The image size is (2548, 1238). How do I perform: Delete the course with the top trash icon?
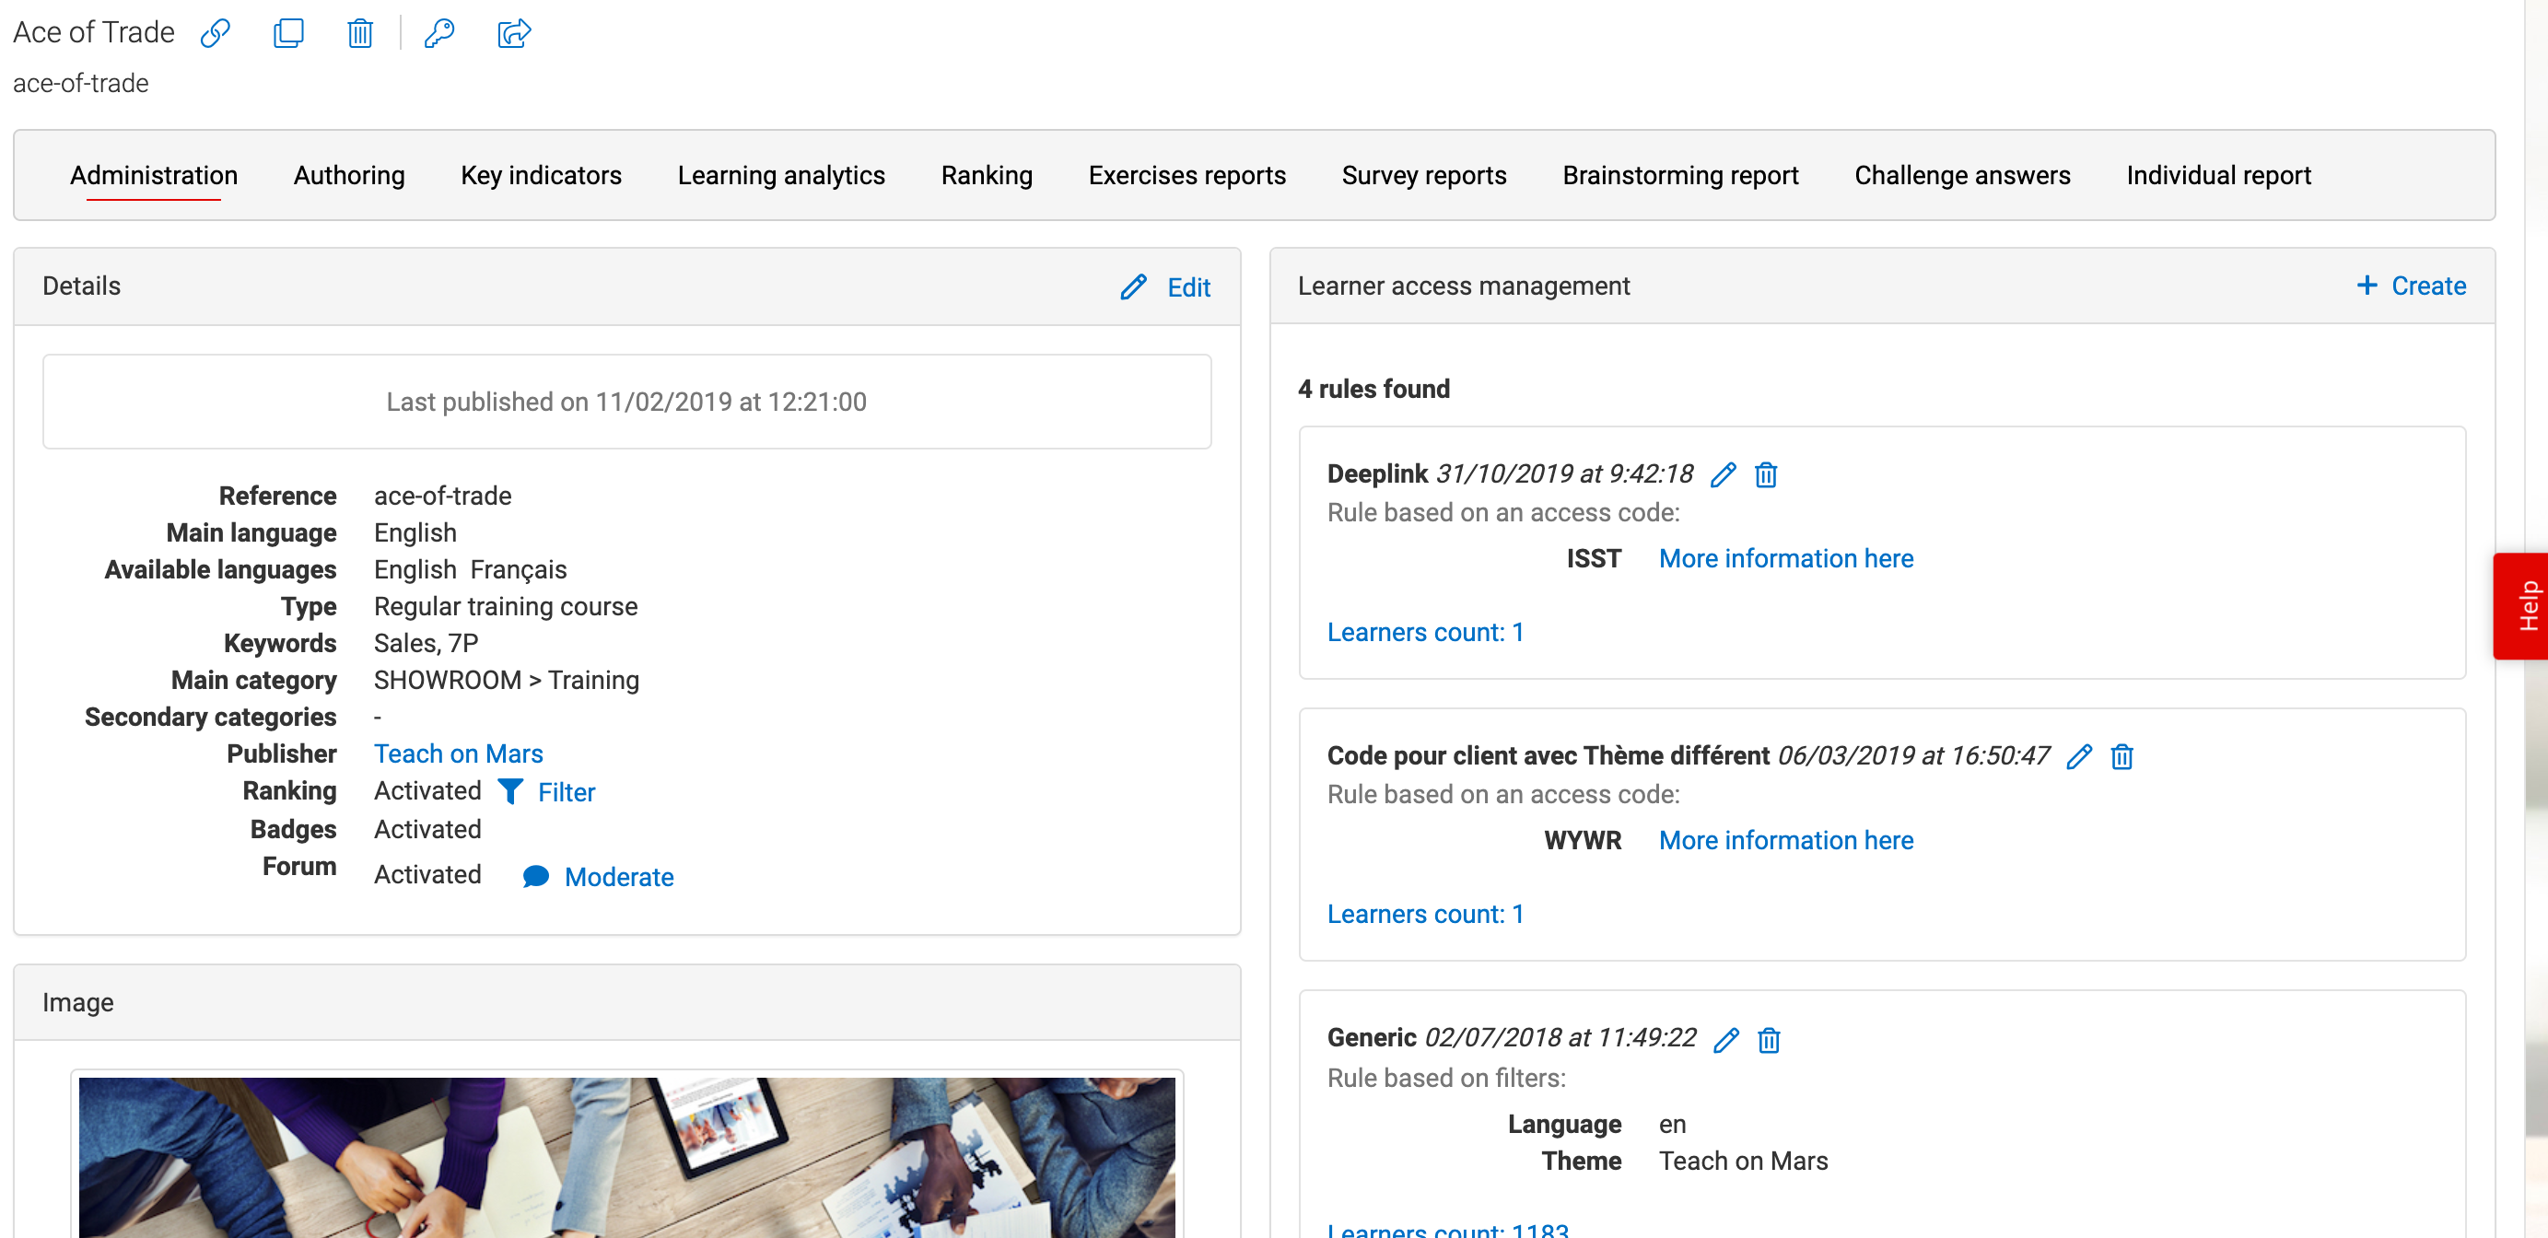tap(360, 32)
